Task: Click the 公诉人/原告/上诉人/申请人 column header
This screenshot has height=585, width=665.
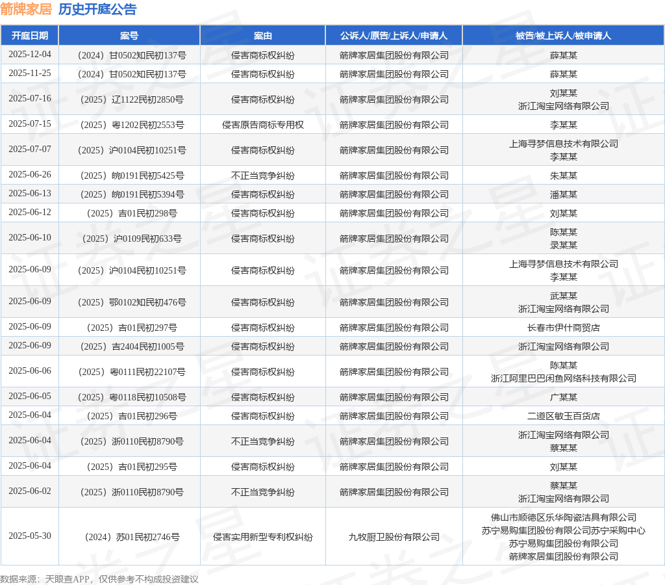Action: click(x=394, y=36)
